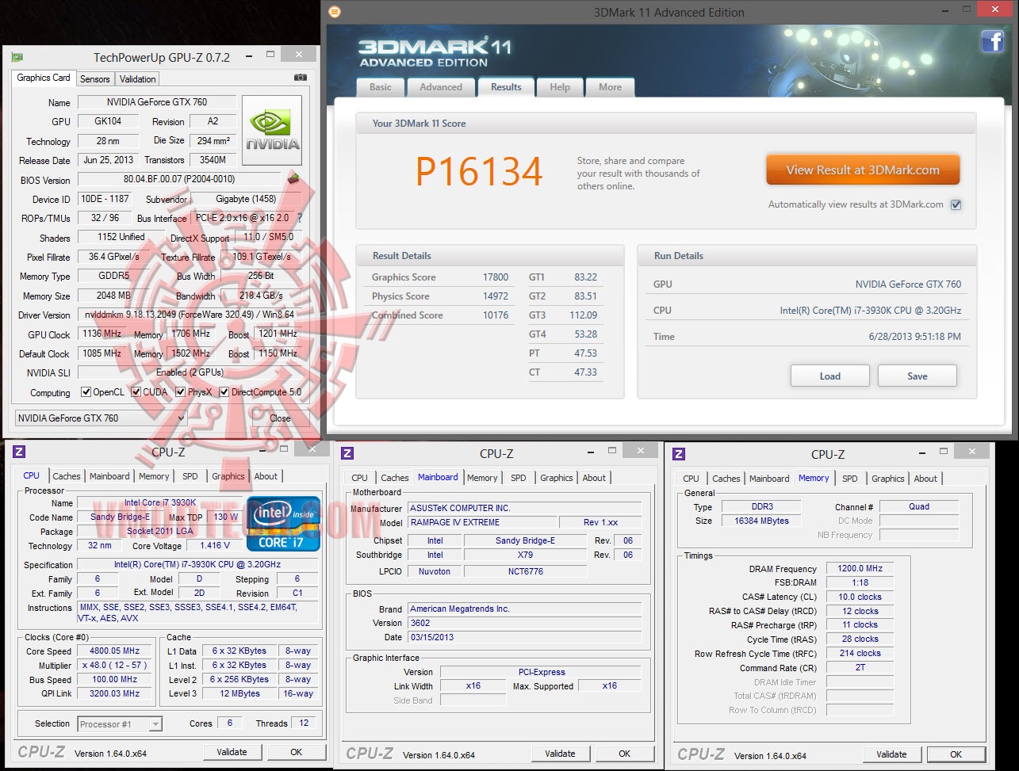Screen dimensions: 1019x771
Task: Open the Advanced tab in 3DMark 11
Action: tap(441, 87)
